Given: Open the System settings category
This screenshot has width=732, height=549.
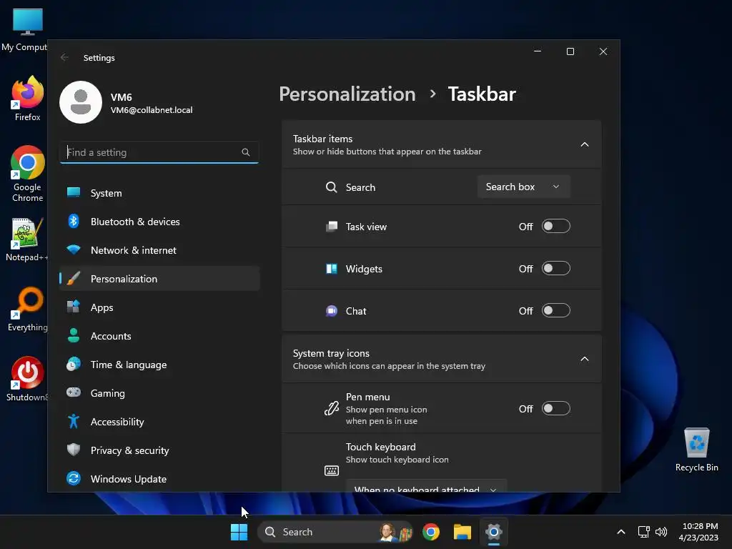Looking at the screenshot, I should tap(159, 193).
